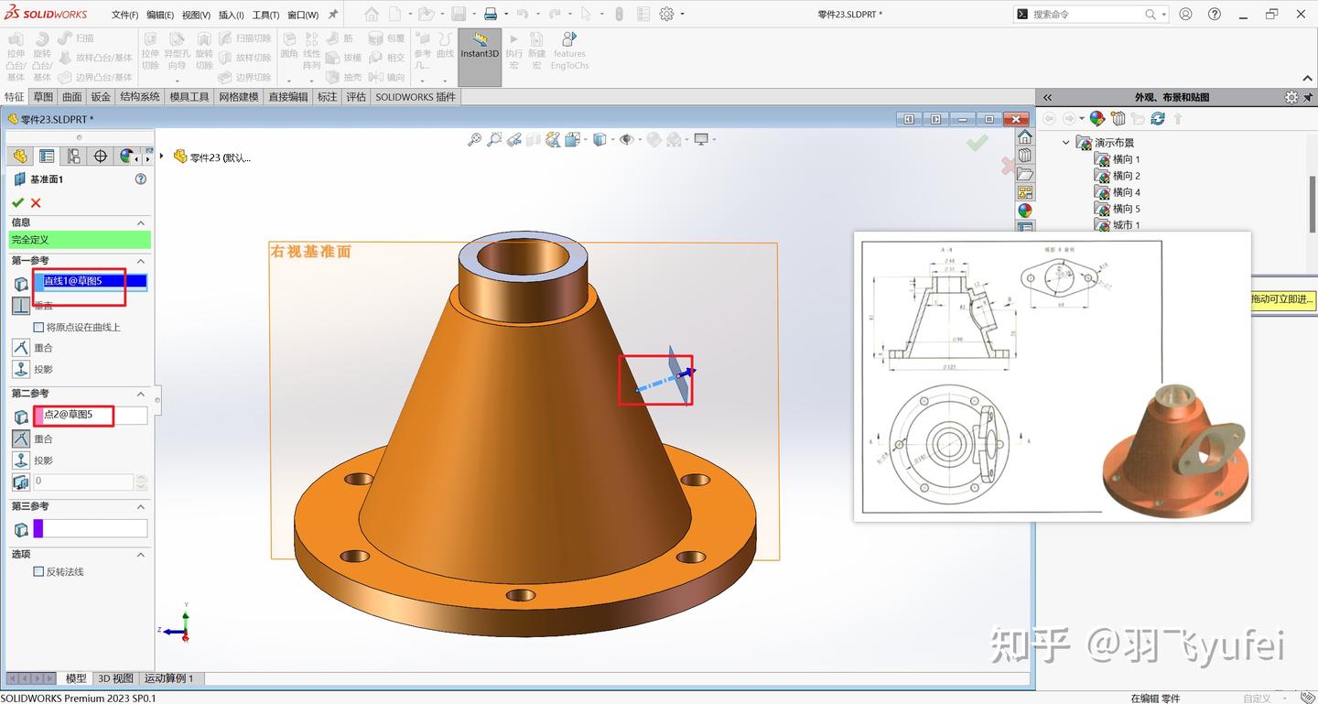
Task: Select the ConfigurationManager tab icon
Action: click(x=73, y=157)
